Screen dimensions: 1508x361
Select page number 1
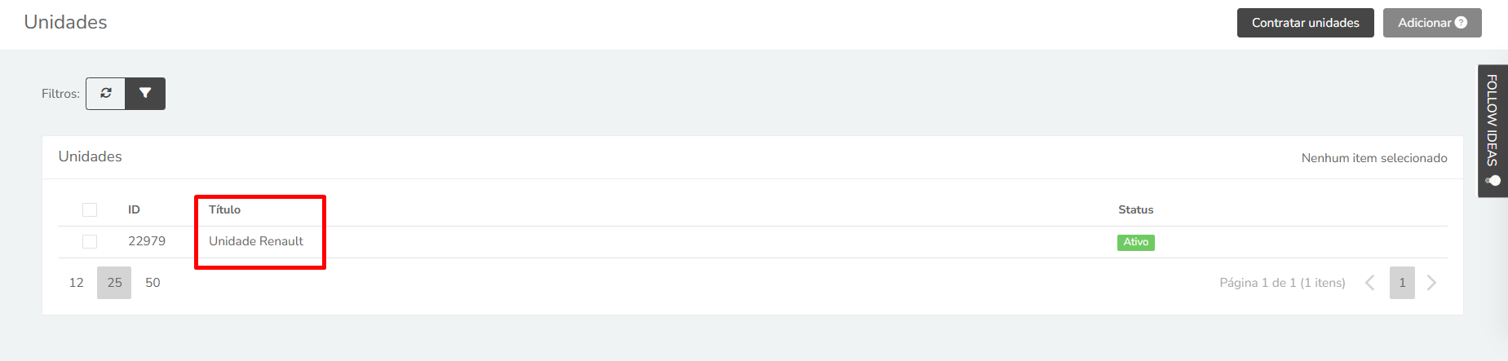[1402, 283]
